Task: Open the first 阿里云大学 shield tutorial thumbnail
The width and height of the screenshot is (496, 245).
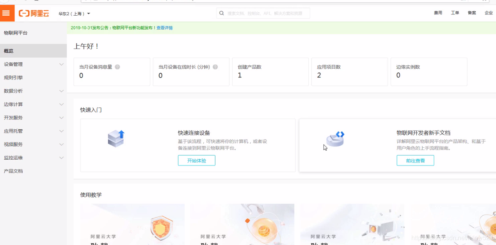Action: [x=132, y=224]
